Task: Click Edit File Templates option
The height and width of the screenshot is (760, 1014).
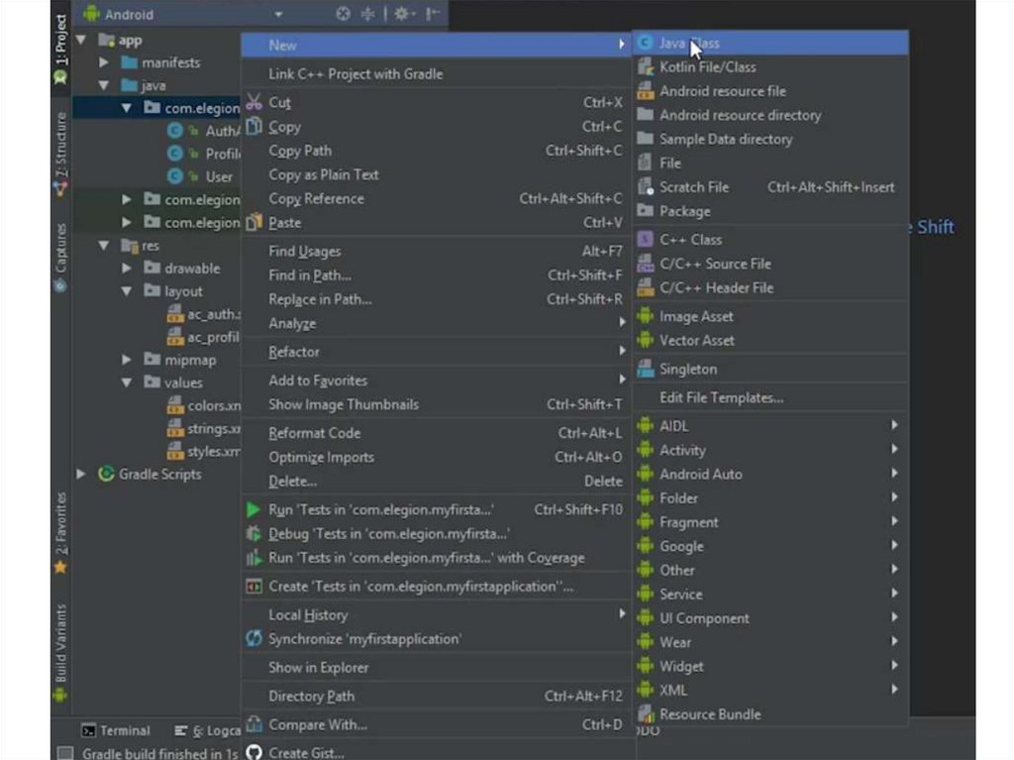Action: pos(721,397)
